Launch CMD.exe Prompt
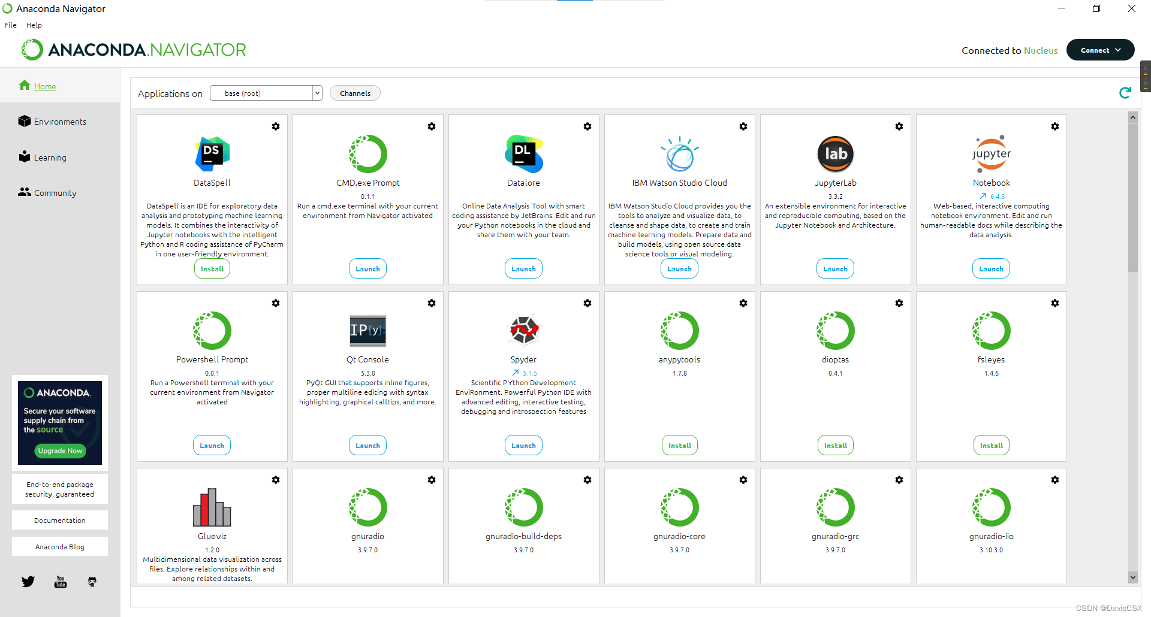 tap(368, 269)
